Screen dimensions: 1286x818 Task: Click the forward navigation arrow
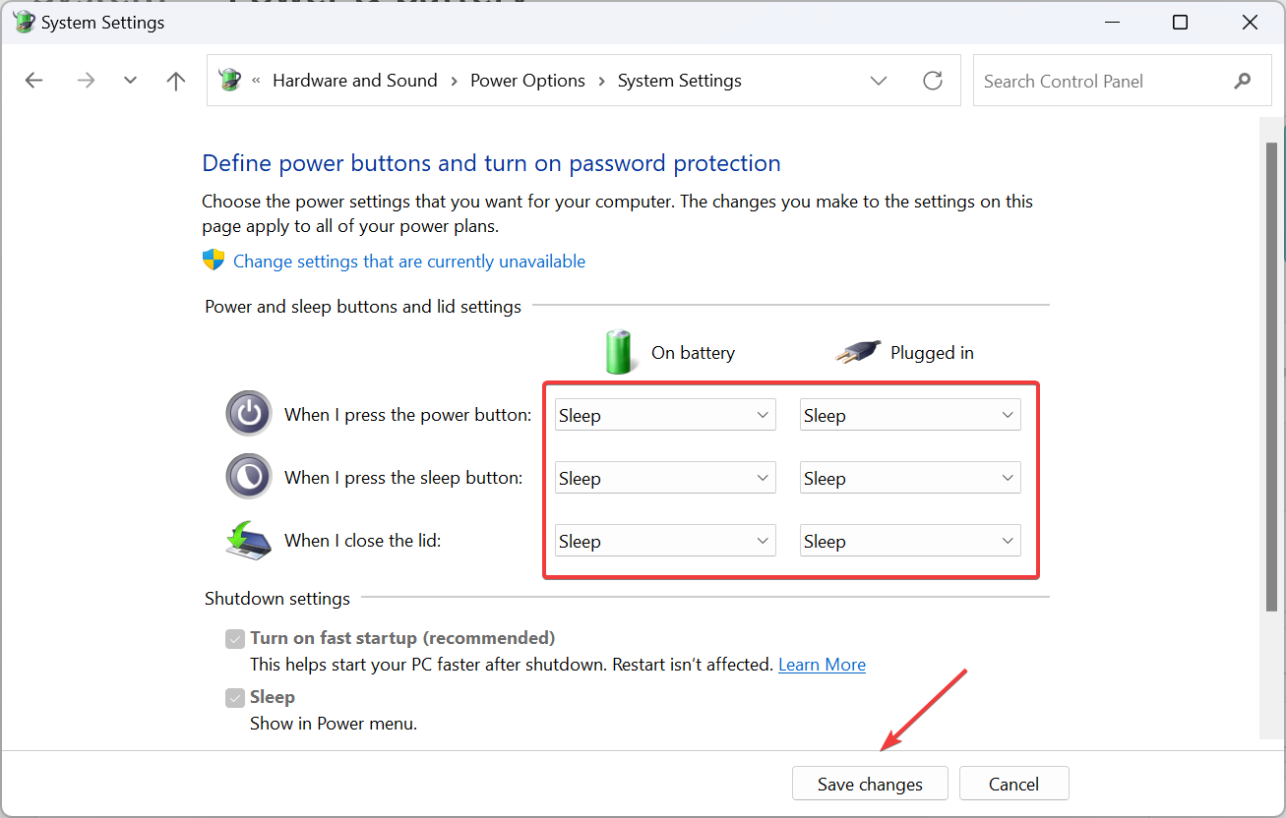(86, 81)
